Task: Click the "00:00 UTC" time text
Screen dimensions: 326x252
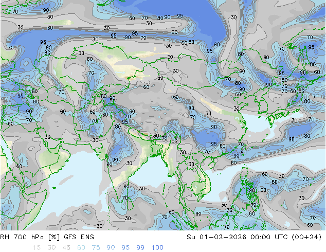Action: [x=269, y=237]
